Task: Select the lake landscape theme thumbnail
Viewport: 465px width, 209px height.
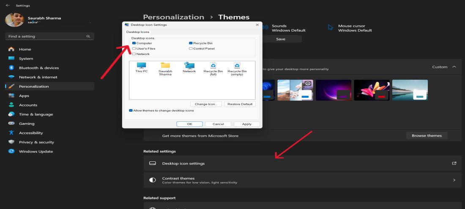Action: 410,90
